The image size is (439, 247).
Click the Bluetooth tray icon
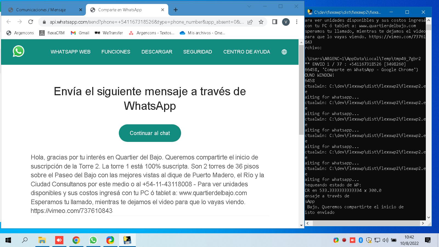pyautogui.click(x=361, y=240)
